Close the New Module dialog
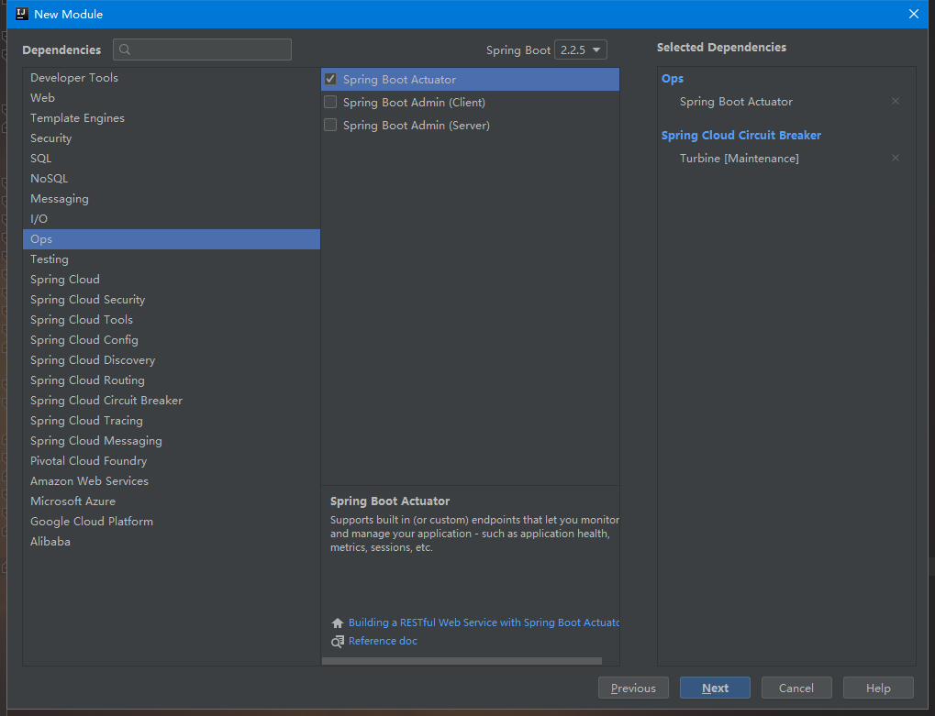 tap(914, 14)
